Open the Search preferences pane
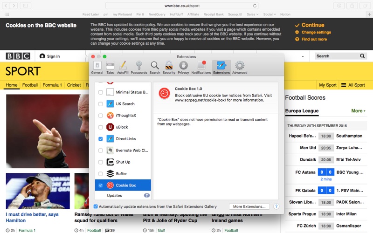Viewport: 373px width, 233px height. click(155, 68)
